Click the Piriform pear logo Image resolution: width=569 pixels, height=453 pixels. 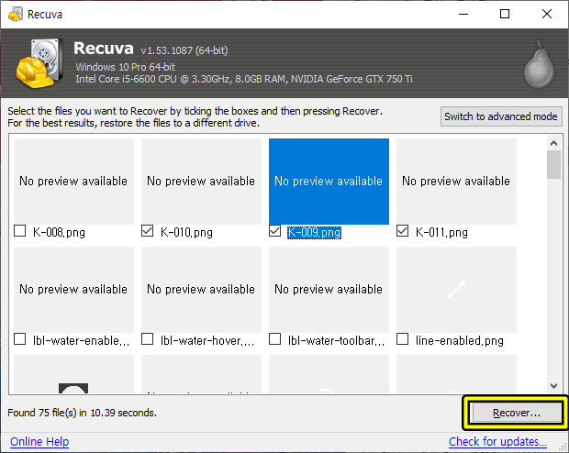point(539,65)
